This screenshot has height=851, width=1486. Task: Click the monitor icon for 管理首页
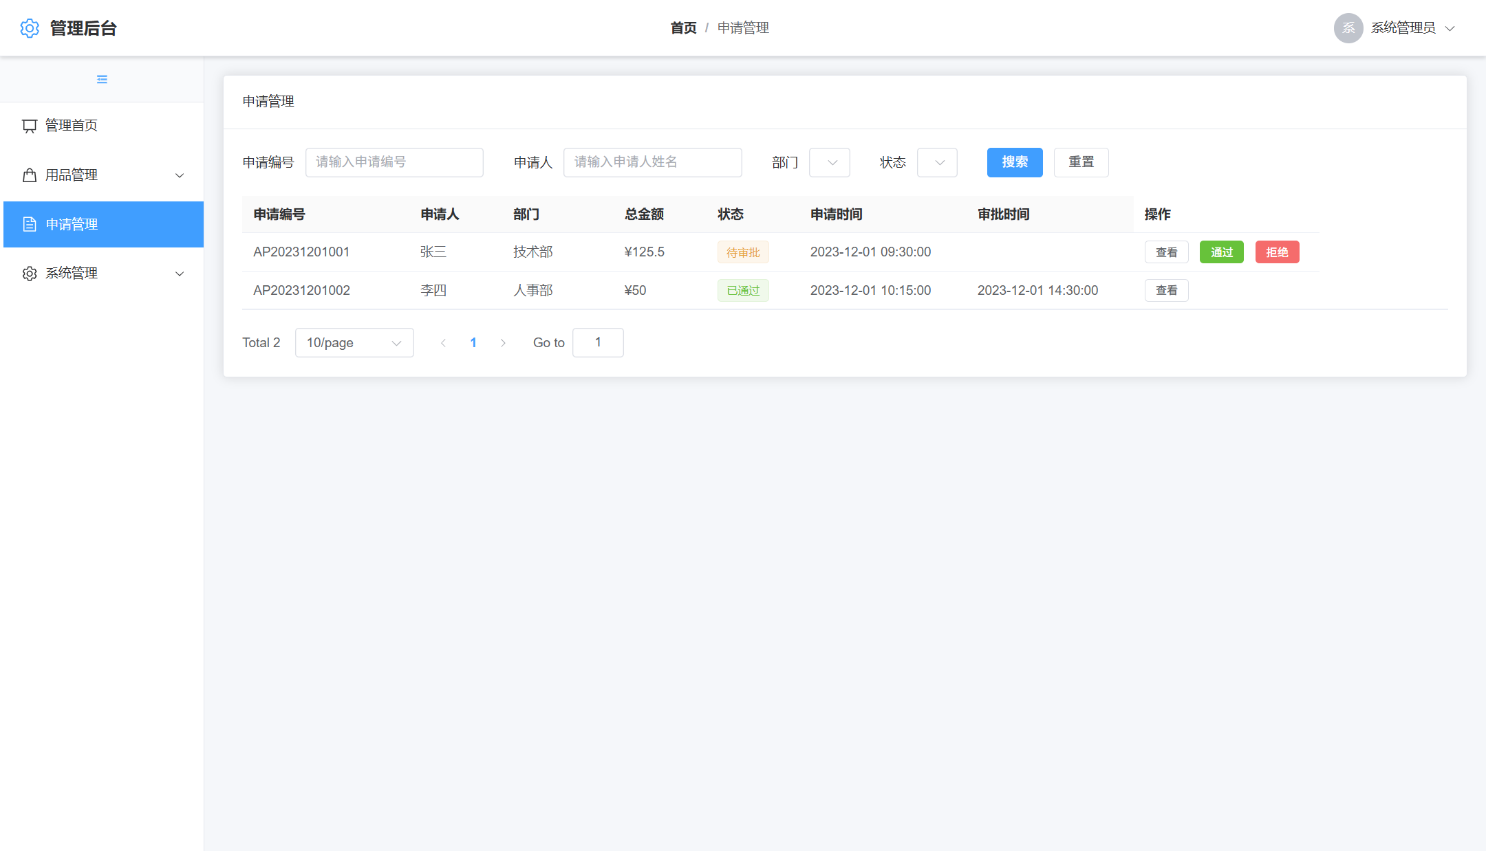30,126
